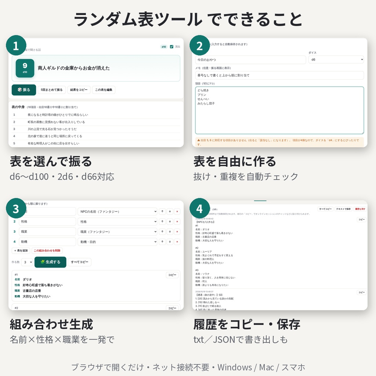Move row 2 性格 up
Screen dimensions: 376x376
[x=162, y=221]
